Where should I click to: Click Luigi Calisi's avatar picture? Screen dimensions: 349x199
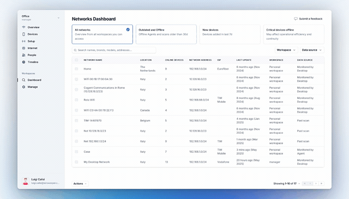26,181
